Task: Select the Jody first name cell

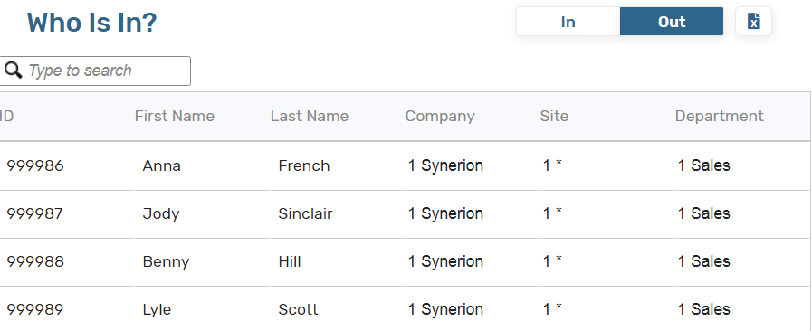Action: coord(203,213)
